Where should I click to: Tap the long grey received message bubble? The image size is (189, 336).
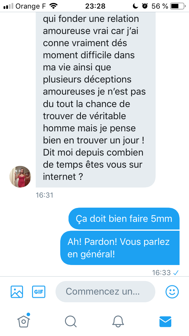pos(95,100)
